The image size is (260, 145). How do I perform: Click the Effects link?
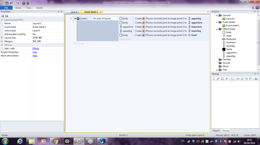[x=36, y=48]
